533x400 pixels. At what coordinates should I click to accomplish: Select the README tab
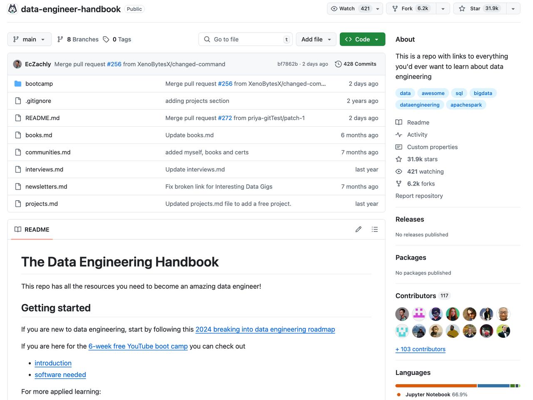tap(32, 229)
